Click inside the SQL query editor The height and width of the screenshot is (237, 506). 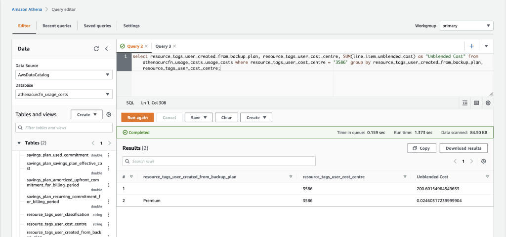tap(312, 74)
